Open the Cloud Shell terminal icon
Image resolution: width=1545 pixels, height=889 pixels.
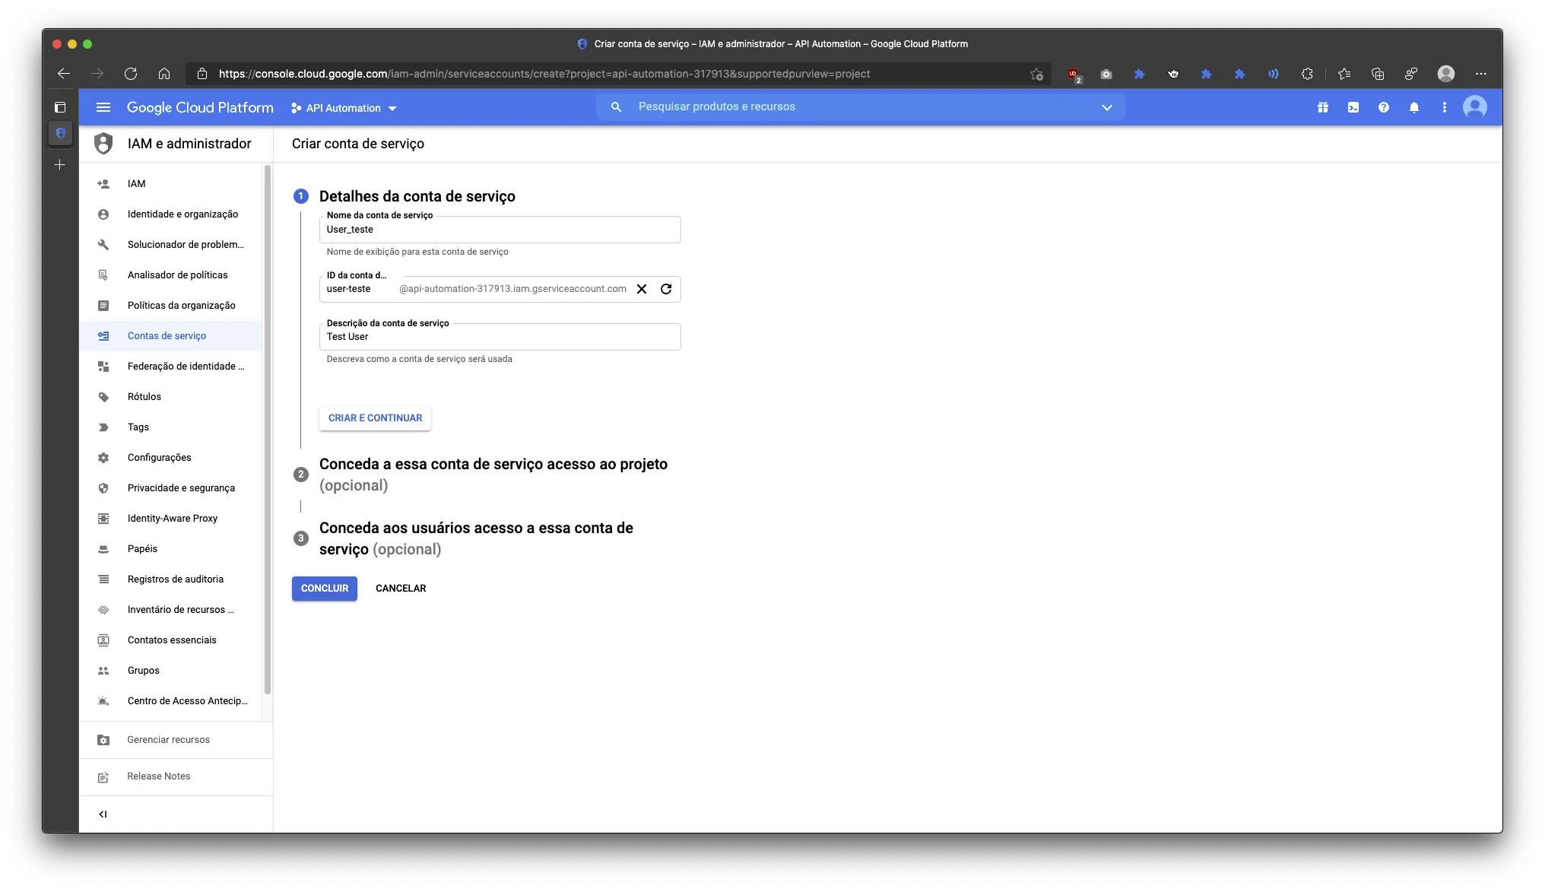click(1353, 107)
